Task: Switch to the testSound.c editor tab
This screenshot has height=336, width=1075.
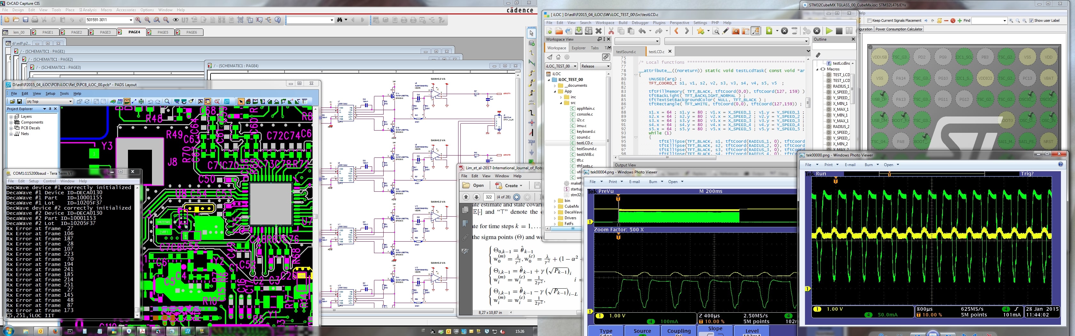Action: pos(626,52)
